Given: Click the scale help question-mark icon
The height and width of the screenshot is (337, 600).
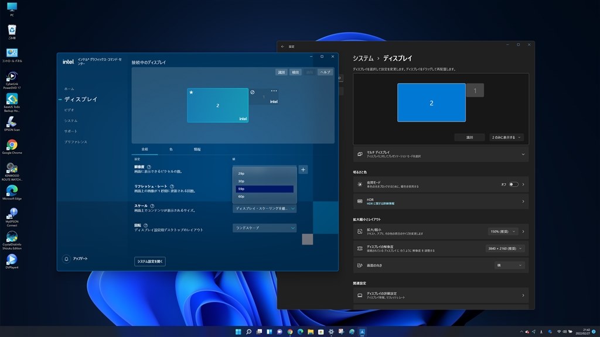Looking at the screenshot, I should (x=152, y=206).
